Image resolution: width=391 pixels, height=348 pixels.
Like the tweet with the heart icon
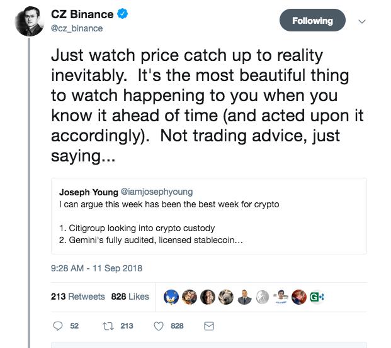pyautogui.click(x=159, y=326)
